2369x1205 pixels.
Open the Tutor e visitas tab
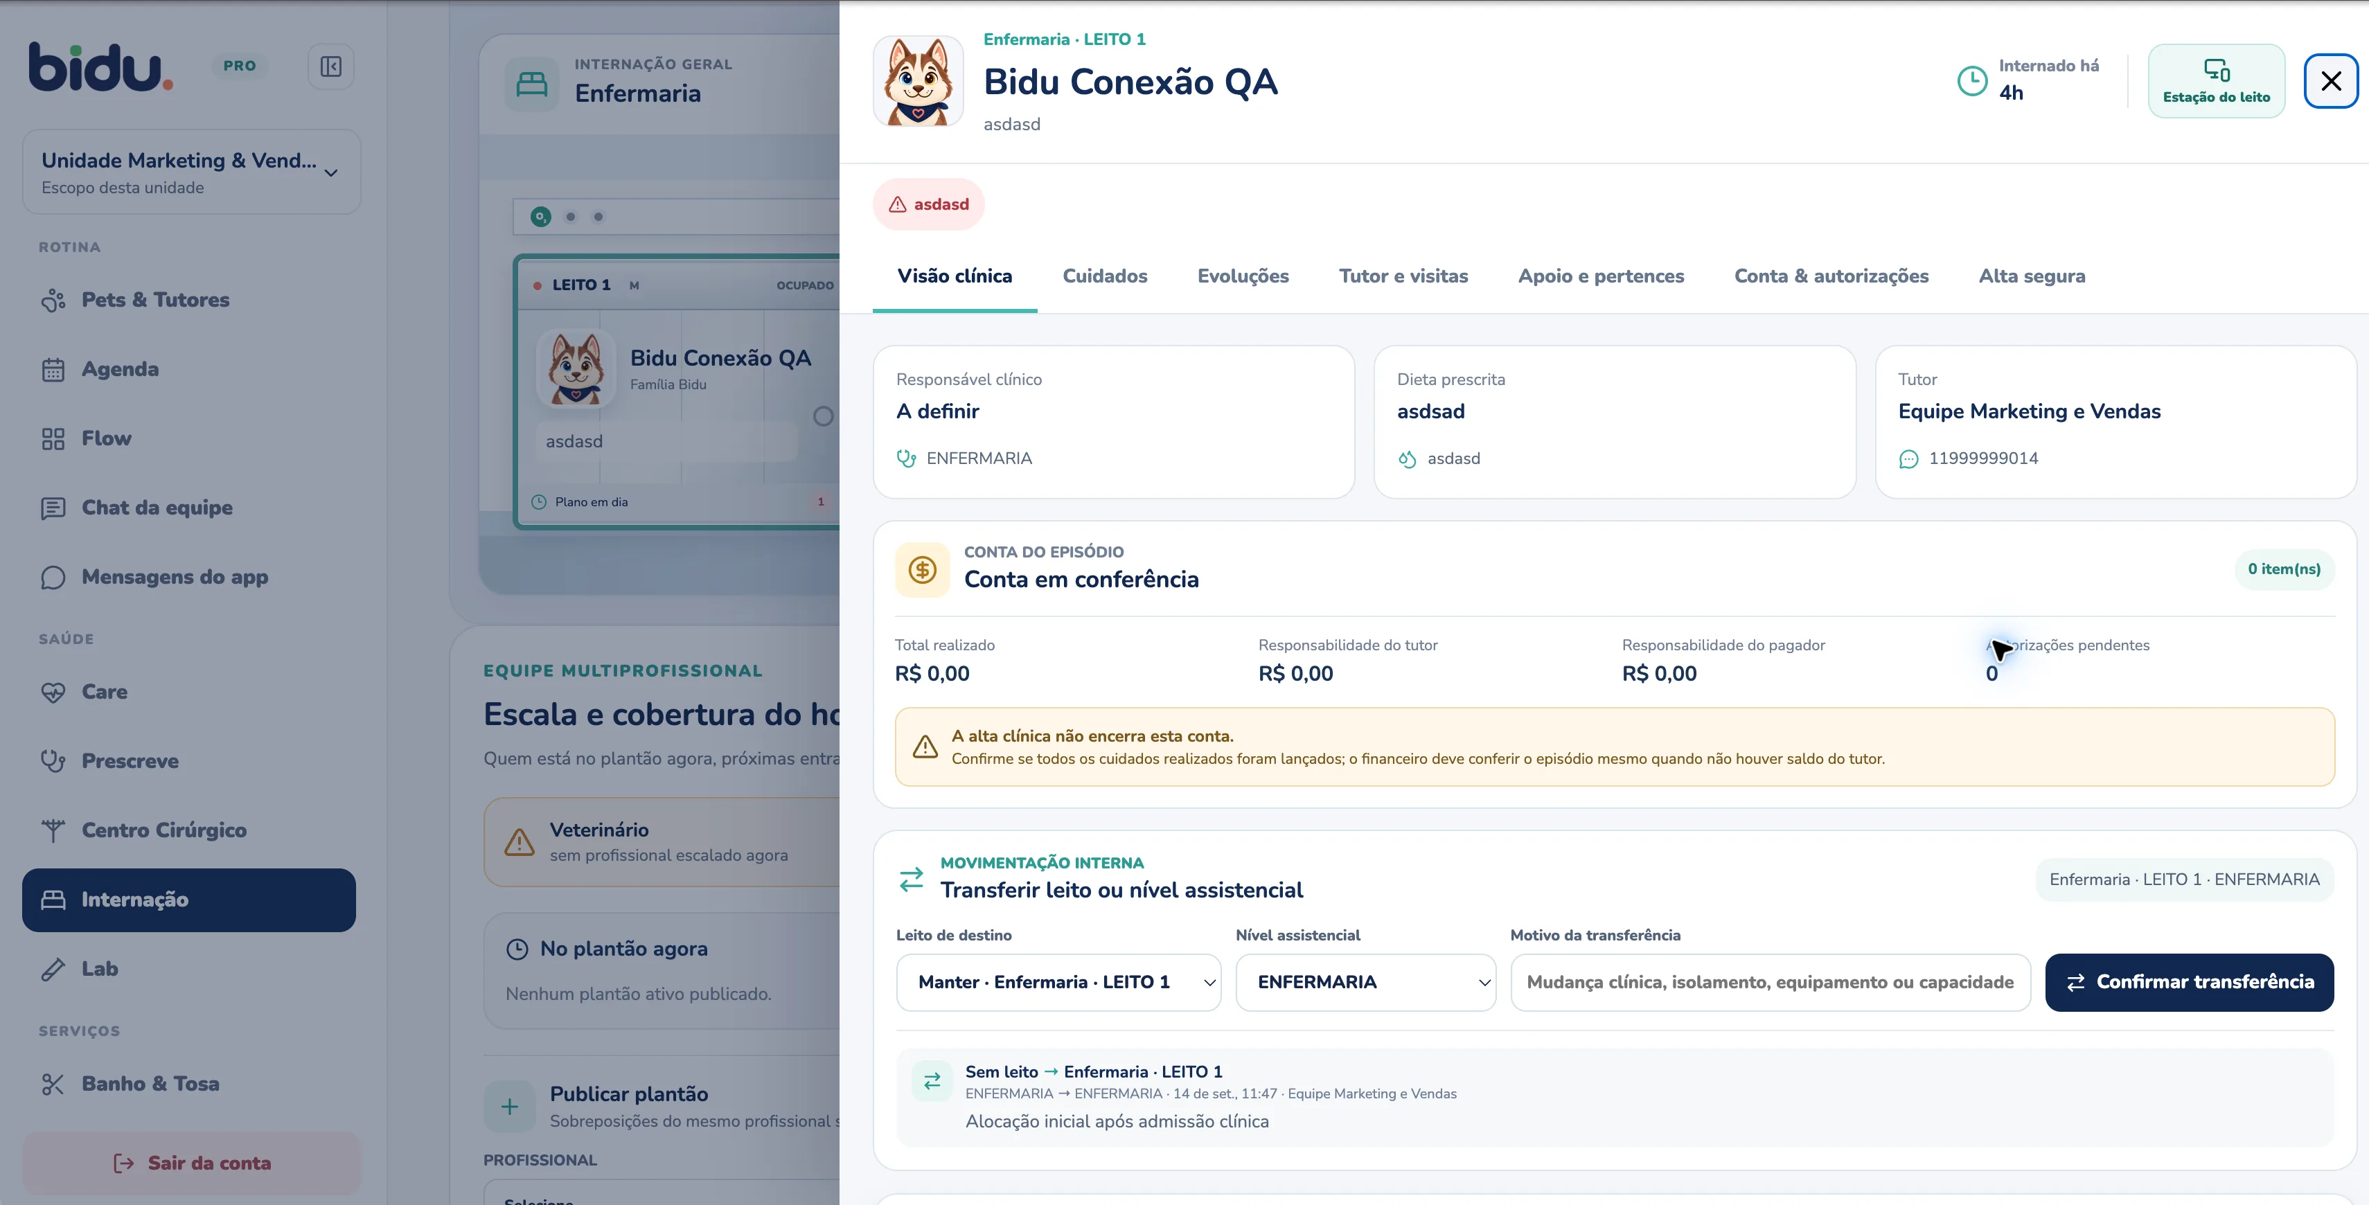click(x=1403, y=276)
